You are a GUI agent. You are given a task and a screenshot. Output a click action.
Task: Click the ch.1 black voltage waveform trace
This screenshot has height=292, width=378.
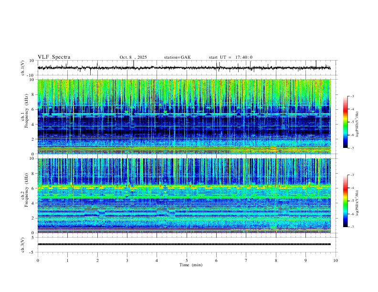184,68
